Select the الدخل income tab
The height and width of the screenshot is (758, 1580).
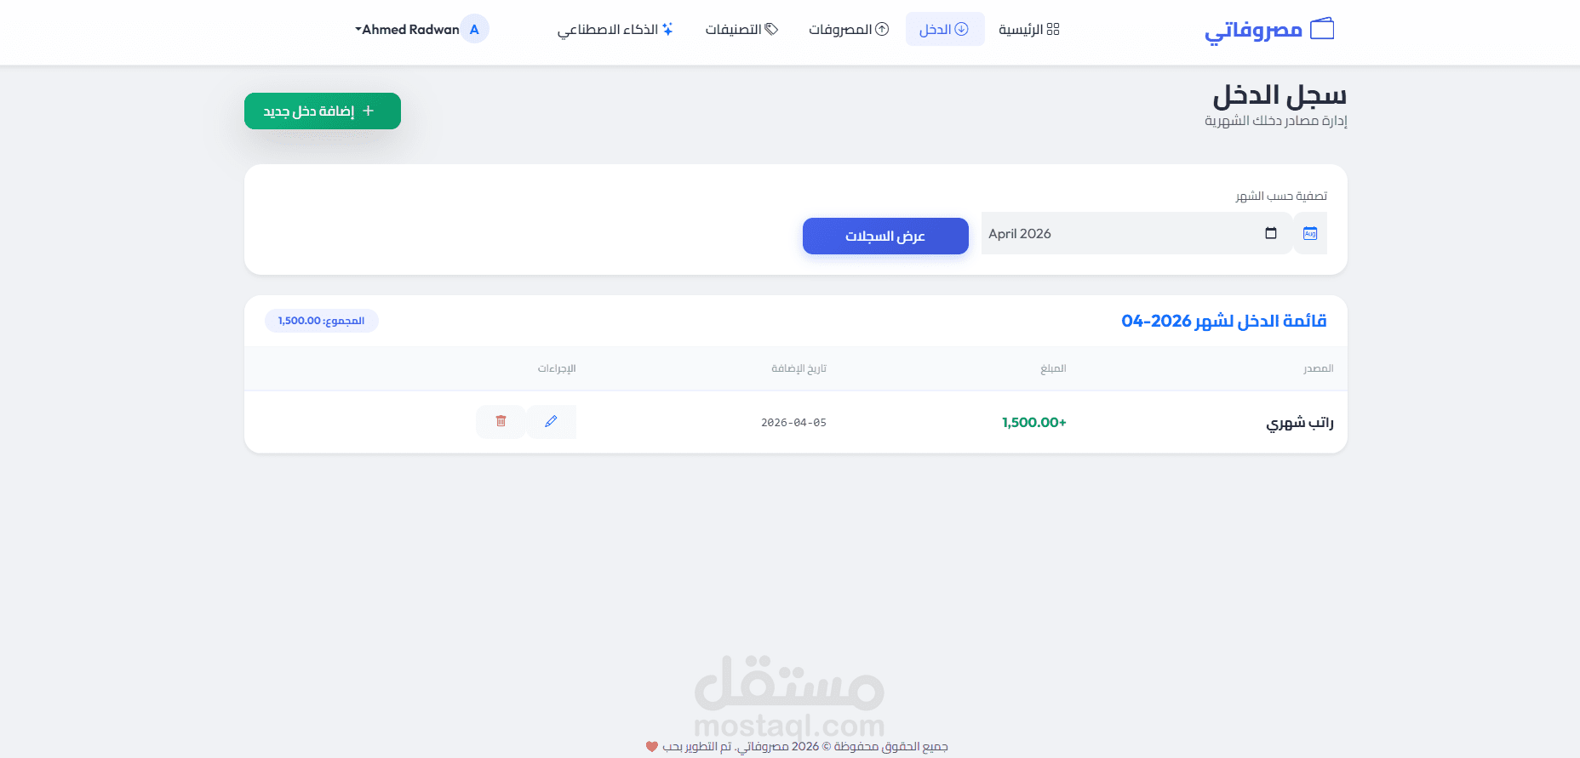pyautogui.click(x=944, y=29)
